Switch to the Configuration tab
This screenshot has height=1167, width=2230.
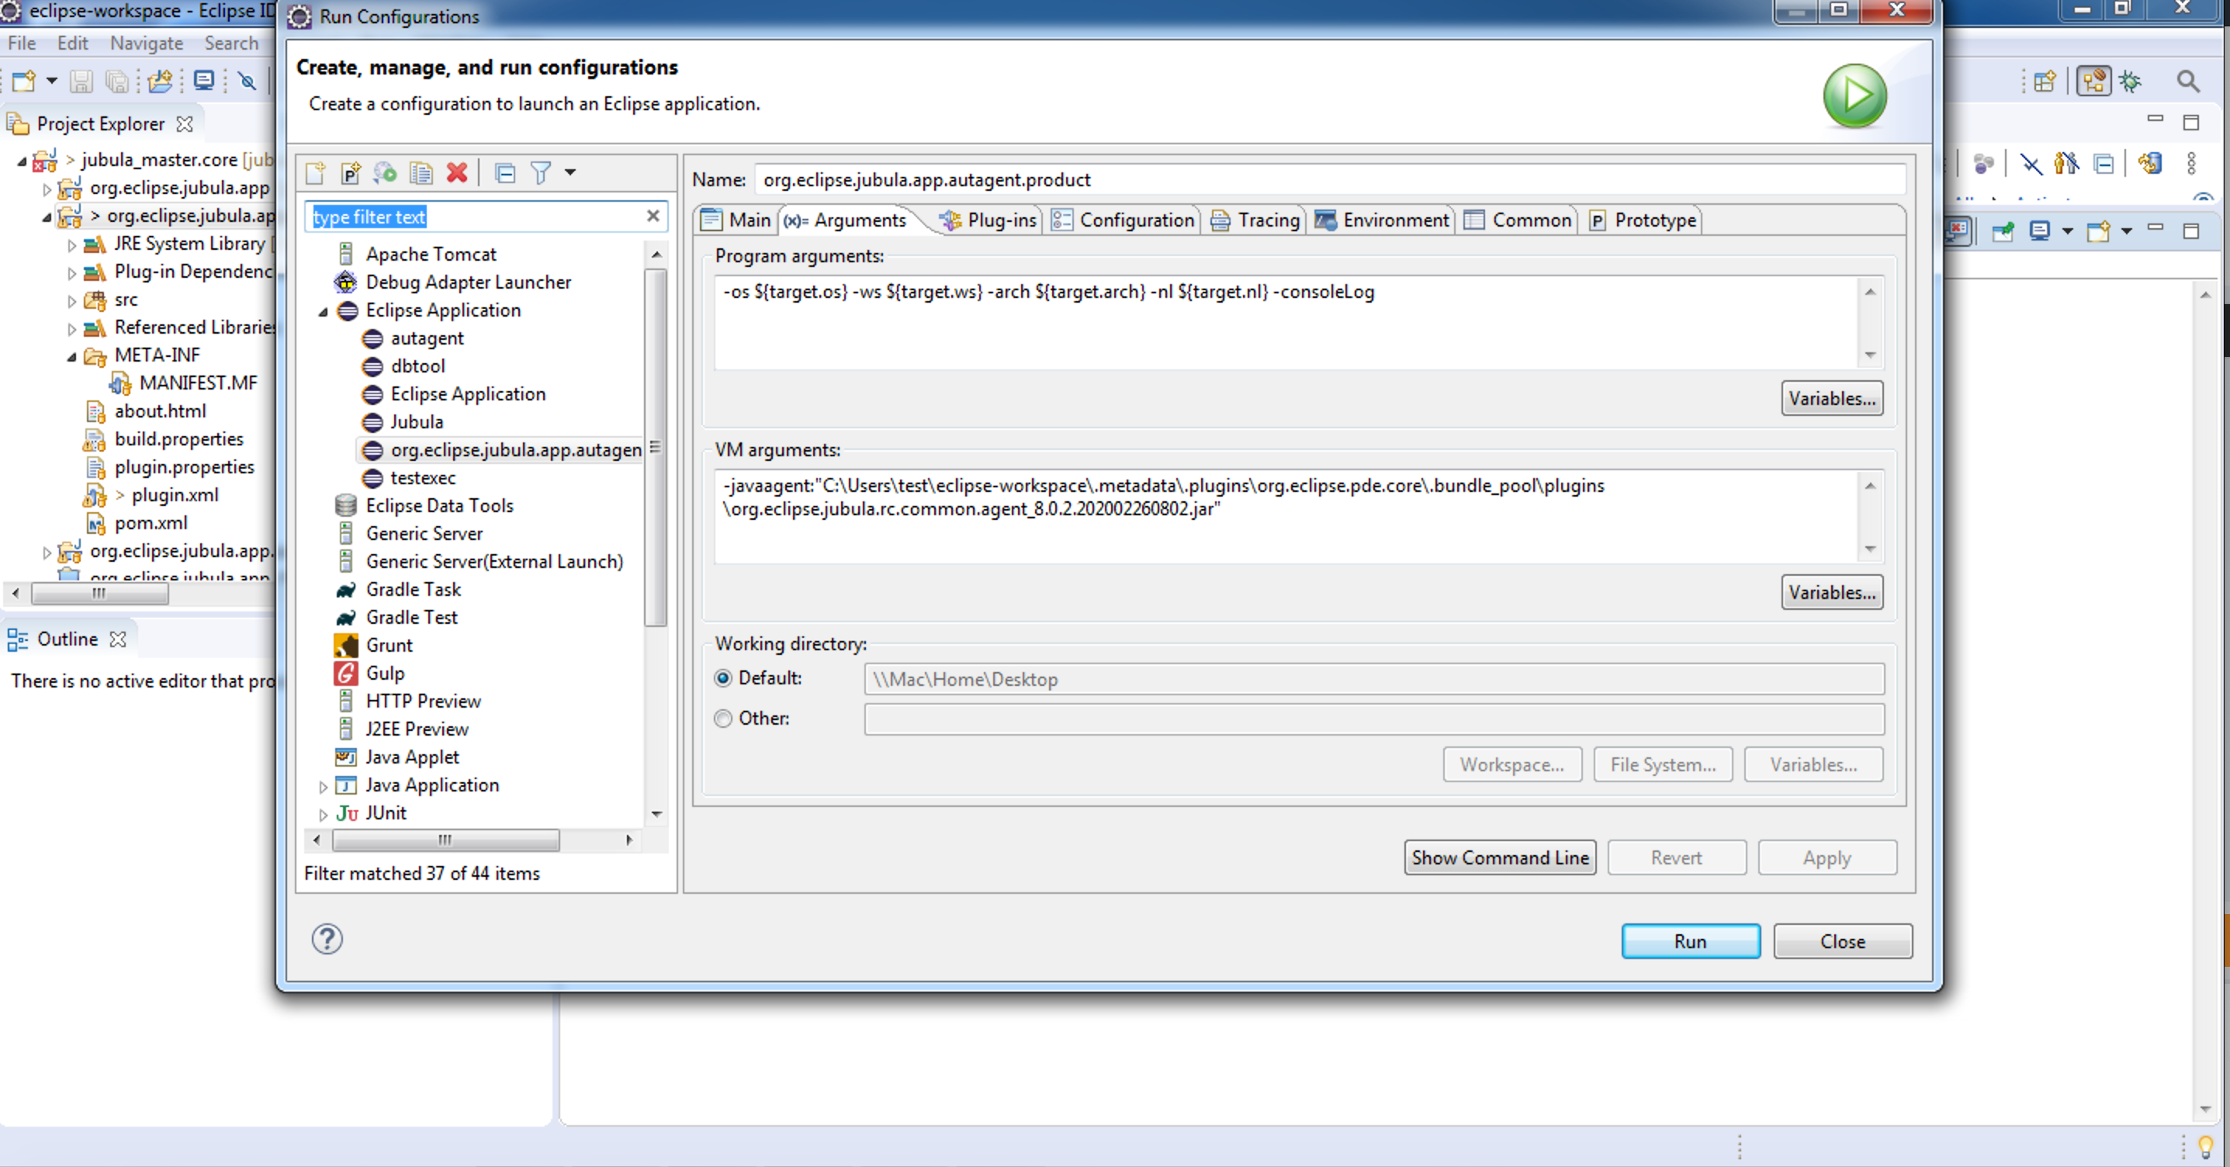[x=1123, y=220]
